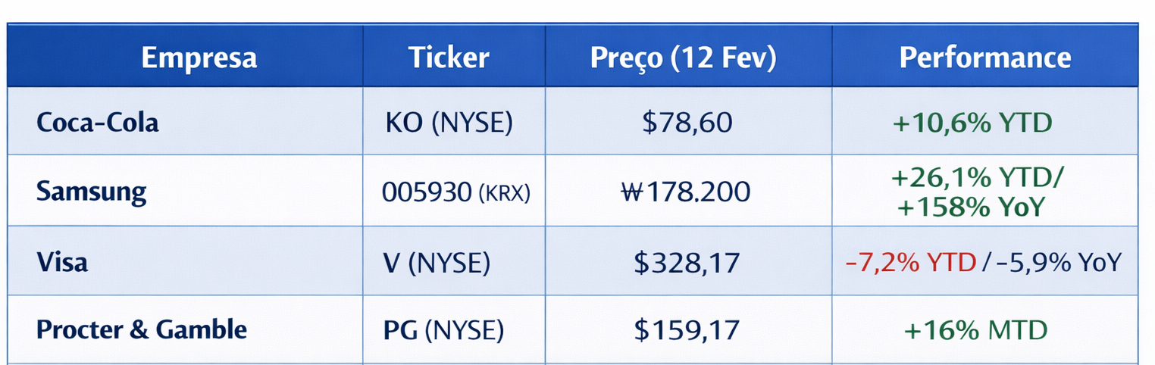Click the Performance column header

click(x=984, y=58)
